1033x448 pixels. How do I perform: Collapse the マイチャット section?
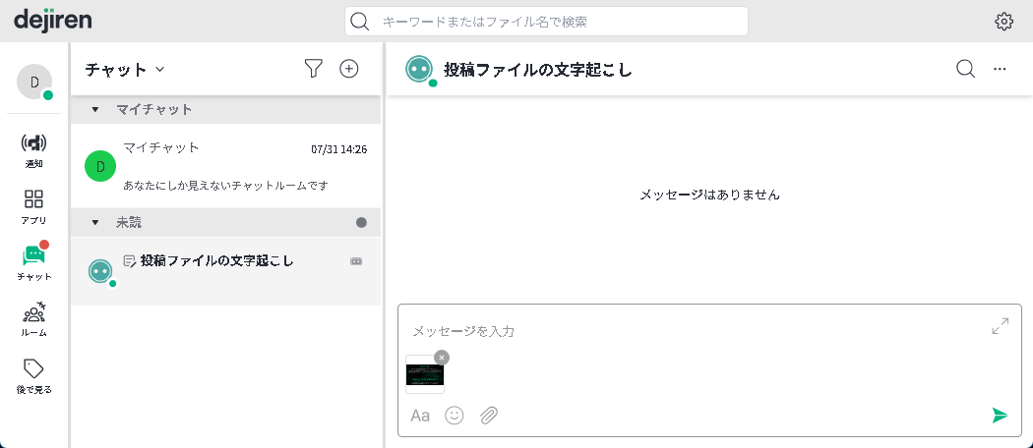point(95,109)
